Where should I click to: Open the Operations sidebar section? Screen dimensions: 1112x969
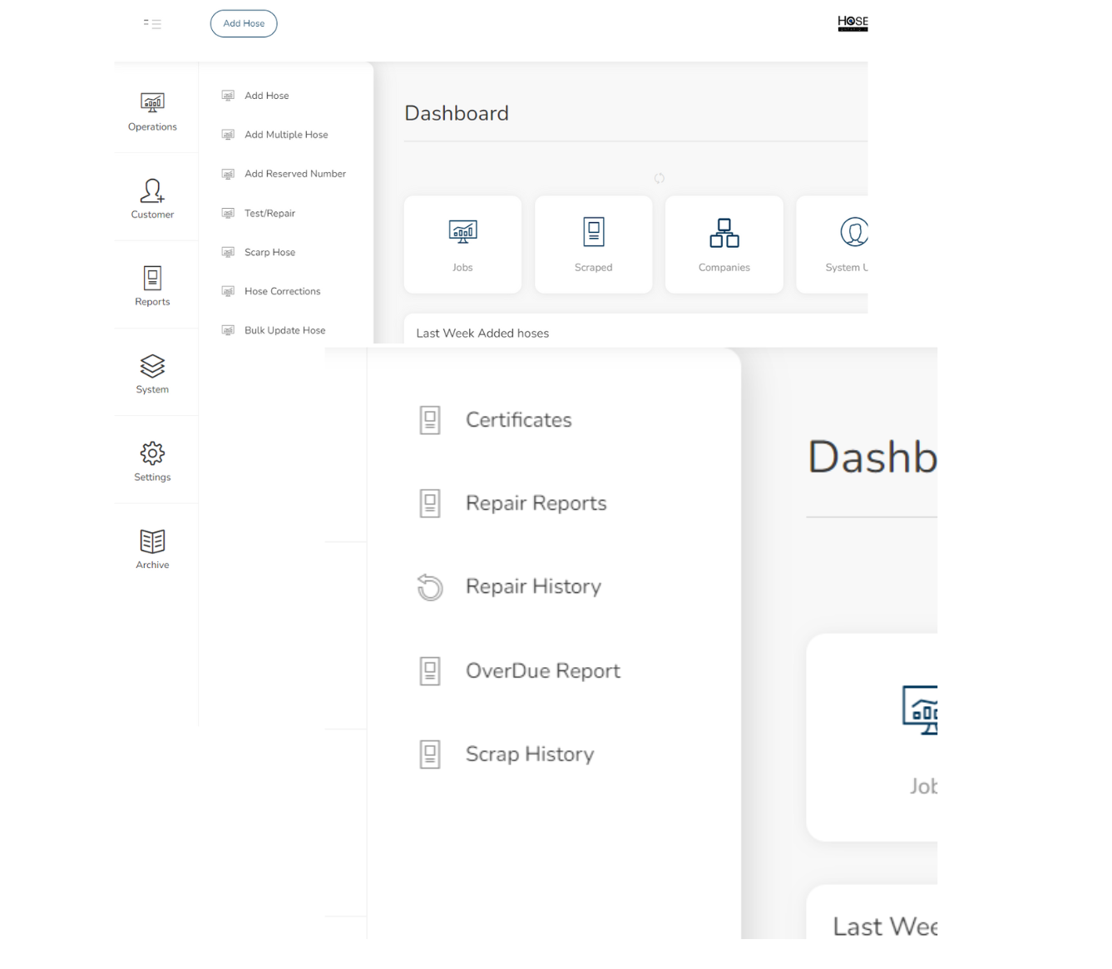click(152, 111)
